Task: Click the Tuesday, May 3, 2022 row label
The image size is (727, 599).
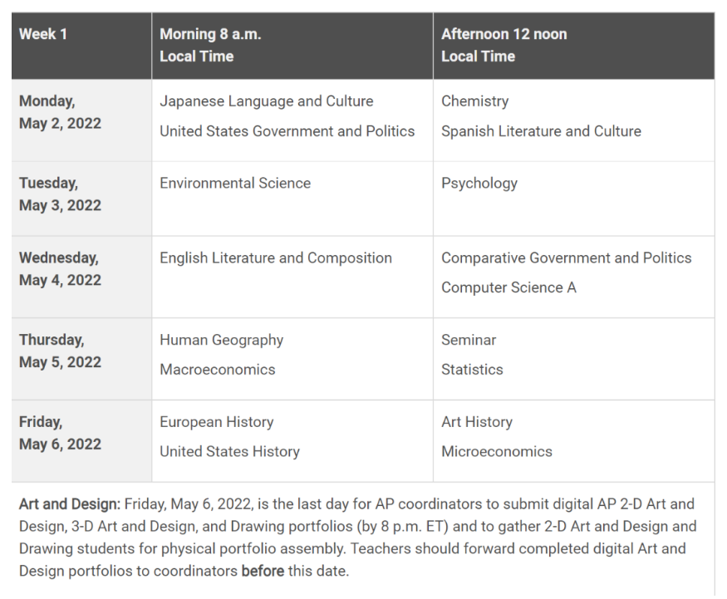Action: 60,194
